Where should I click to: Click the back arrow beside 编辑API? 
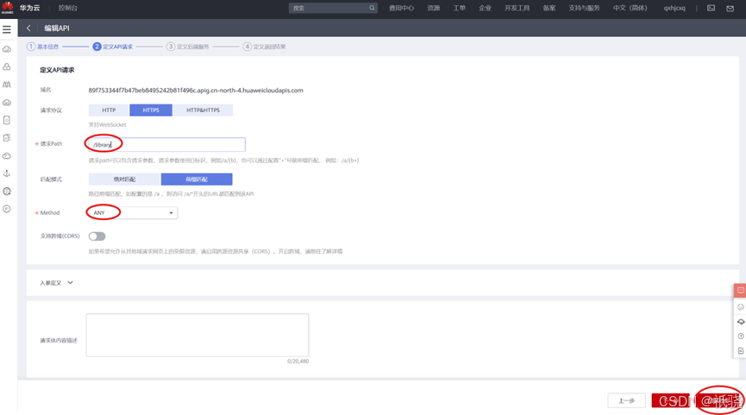point(28,28)
